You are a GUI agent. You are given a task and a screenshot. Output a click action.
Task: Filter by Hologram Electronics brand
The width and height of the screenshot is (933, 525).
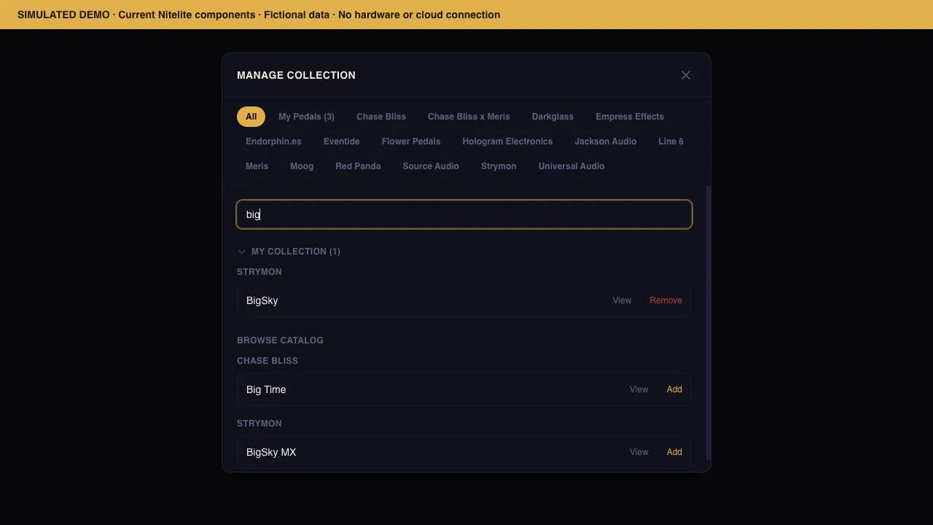(507, 141)
